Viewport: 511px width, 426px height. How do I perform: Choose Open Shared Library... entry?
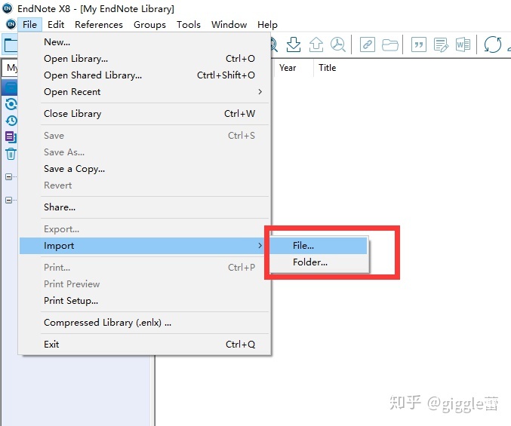145,75
